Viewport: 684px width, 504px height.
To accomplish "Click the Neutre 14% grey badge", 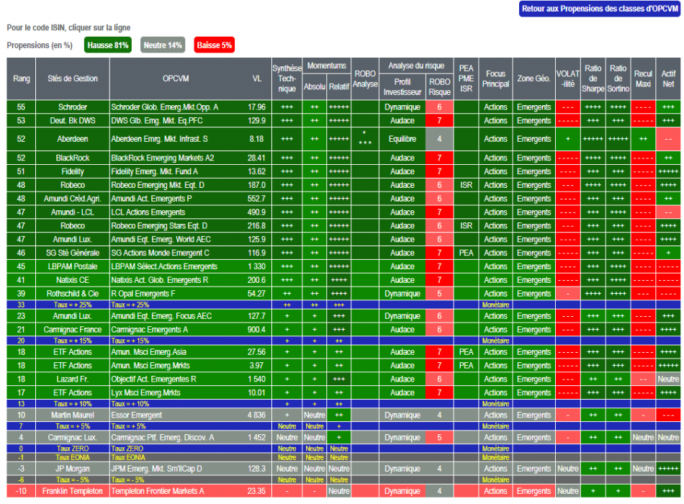I will pos(163,45).
